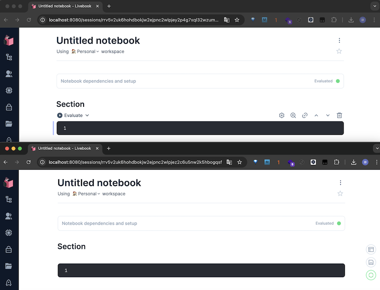This screenshot has width=380, height=290.
Task: Click Untitled notebook title in bottom window
Action: 99,183
